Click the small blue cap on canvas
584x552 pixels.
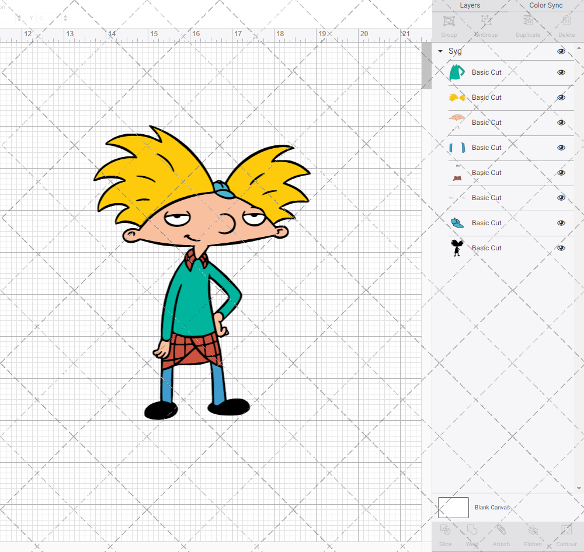click(223, 190)
